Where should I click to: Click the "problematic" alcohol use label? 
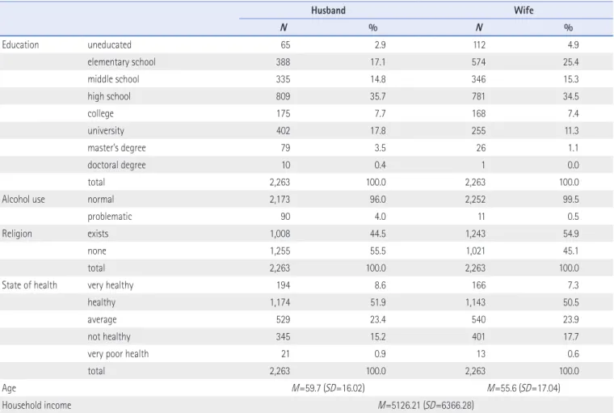click(x=110, y=217)
